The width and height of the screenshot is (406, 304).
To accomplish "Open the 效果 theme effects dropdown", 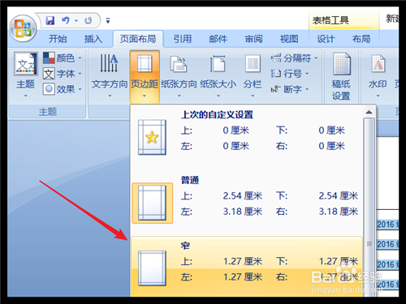I will click(63, 89).
